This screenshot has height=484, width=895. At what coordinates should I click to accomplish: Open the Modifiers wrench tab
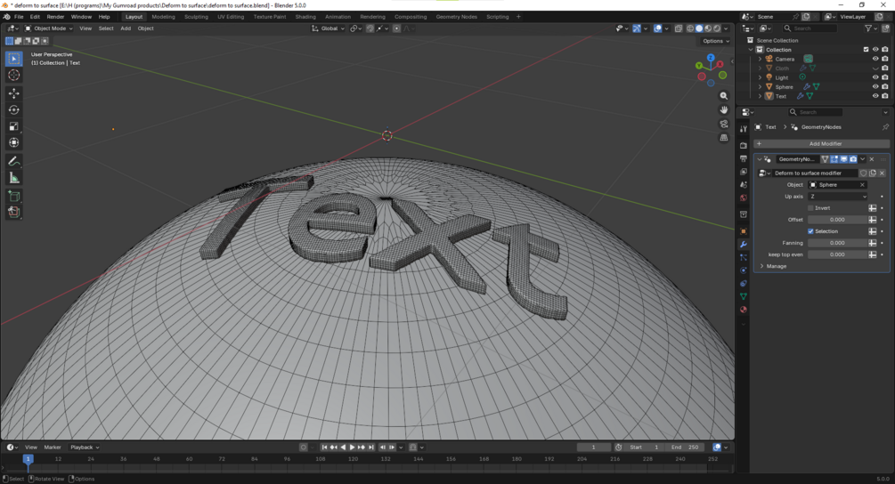(x=744, y=245)
